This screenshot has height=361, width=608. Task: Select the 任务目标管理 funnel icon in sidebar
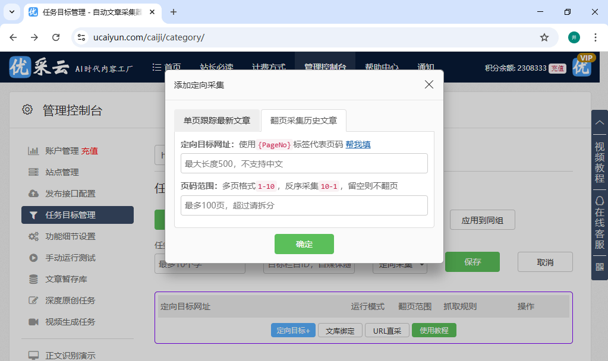pos(33,216)
